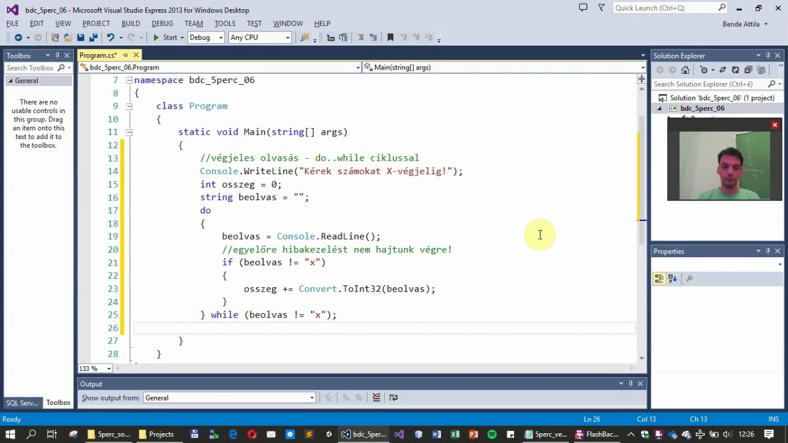Click the Navigate Backward toolbar icon
Viewport: 788px width, 443px height.
18,38
